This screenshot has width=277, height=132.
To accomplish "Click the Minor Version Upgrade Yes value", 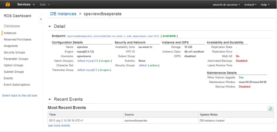I will pyautogui.click(x=241, y=77).
